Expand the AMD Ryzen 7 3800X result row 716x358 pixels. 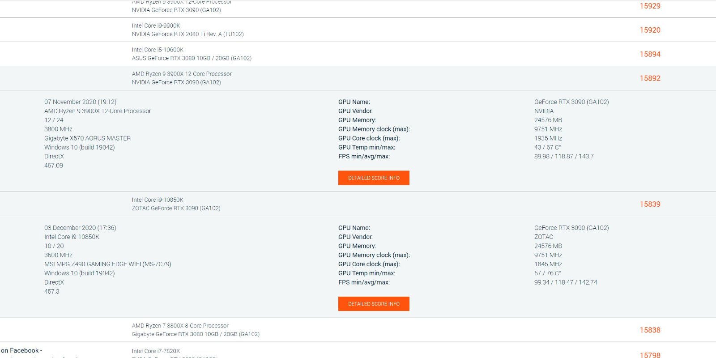358,330
